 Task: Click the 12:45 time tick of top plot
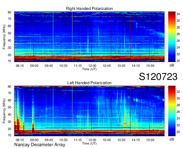pyautogui.click(x=107, y=66)
